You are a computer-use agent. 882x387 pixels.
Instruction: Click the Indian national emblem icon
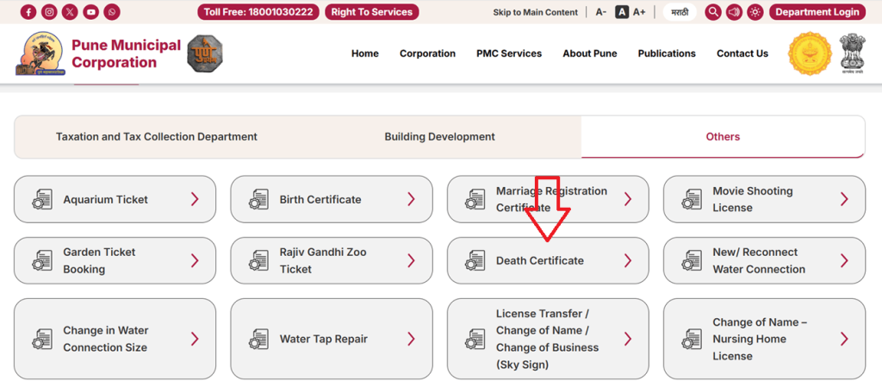point(852,53)
